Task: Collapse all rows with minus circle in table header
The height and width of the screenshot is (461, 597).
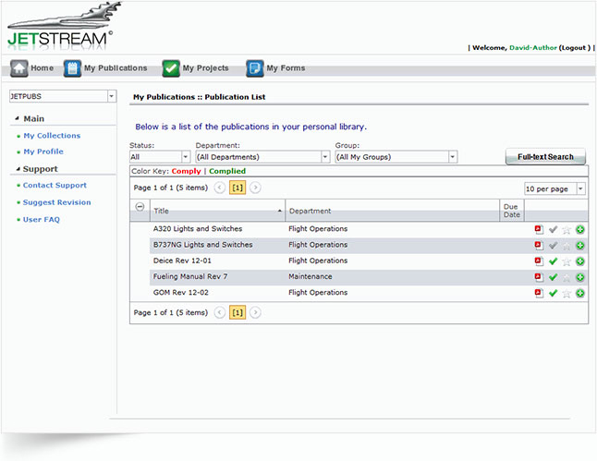Action: click(x=140, y=207)
